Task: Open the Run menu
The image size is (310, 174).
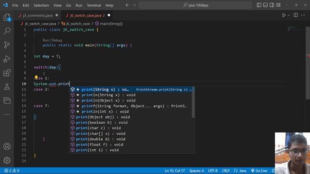Action: pos(78,5)
